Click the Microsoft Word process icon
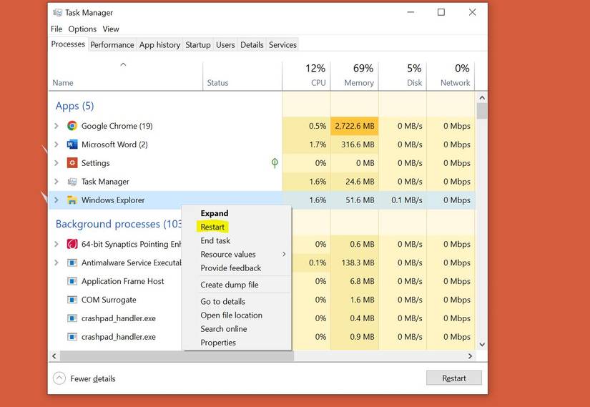 pyautogui.click(x=72, y=144)
